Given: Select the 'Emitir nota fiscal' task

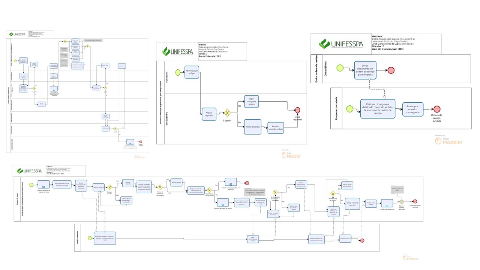Looking at the screenshot, I should point(345,238).
